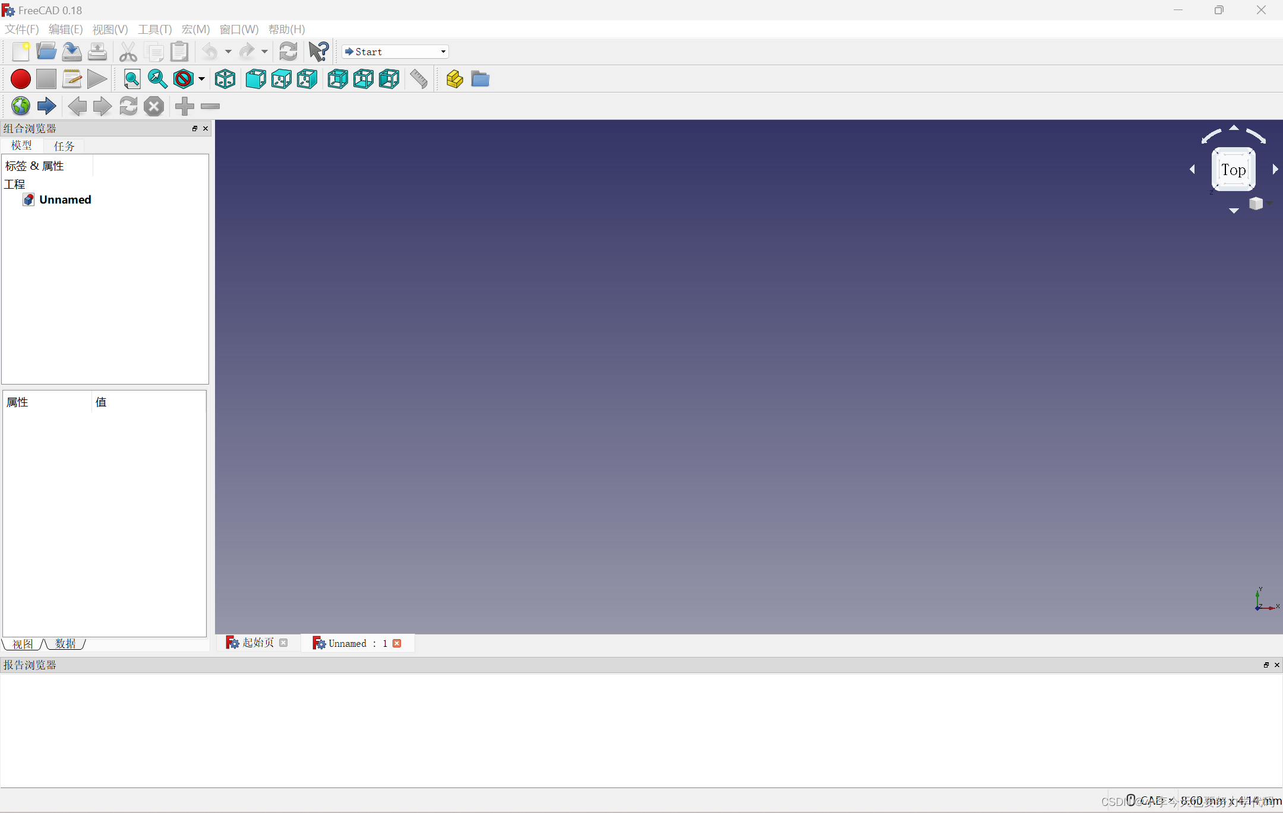Click the measure distance ruler icon
The image size is (1283, 813).
tap(419, 79)
